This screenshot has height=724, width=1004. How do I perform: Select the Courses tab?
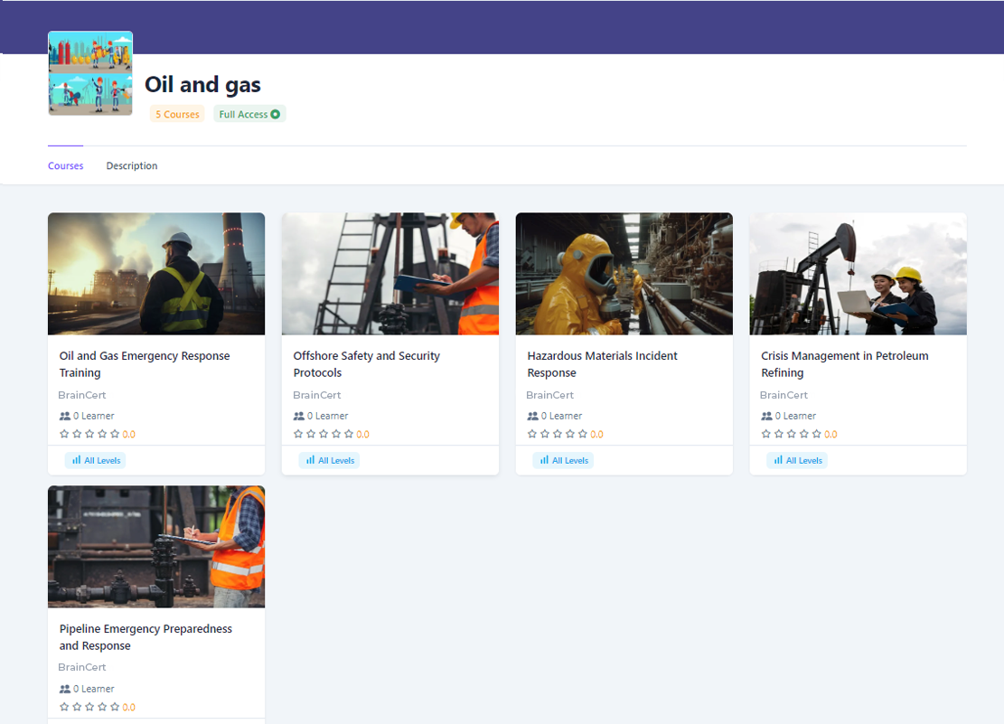click(66, 166)
